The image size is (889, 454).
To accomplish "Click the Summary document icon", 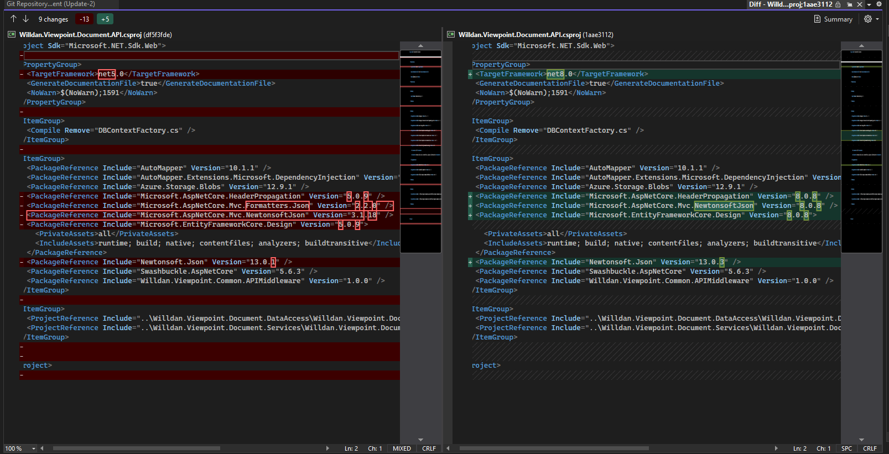I will click(817, 19).
